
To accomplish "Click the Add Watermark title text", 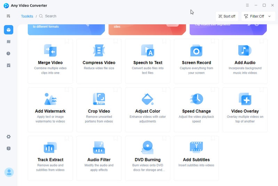I will click(50, 111).
